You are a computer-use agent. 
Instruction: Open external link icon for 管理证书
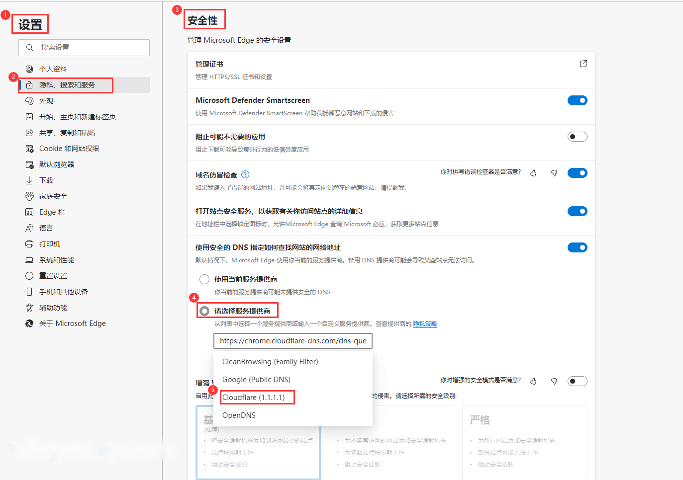coord(584,64)
